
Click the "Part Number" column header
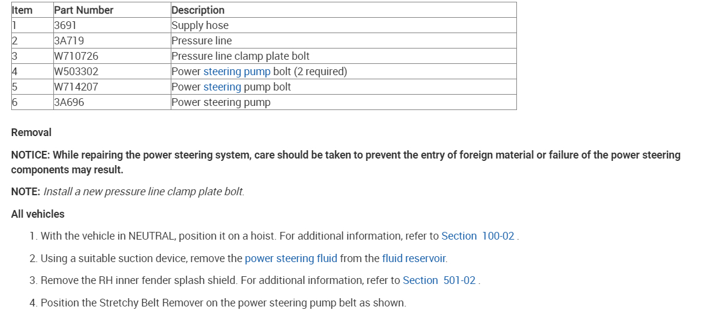[84, 10]
